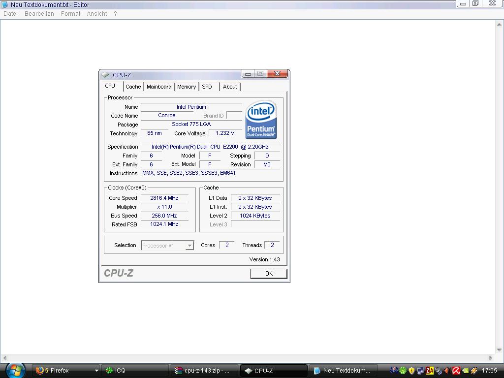Open the Datei menu
This screenshot has width=504, height=378.
(10, 14)
